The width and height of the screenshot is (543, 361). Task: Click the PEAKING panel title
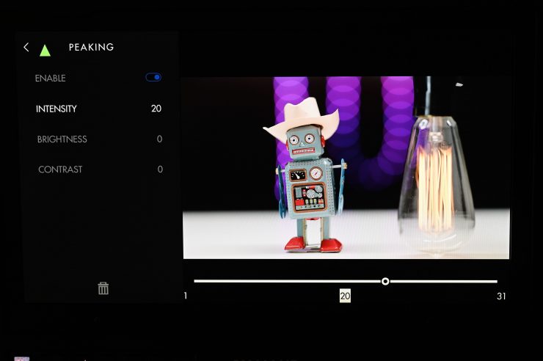pyautogui.click(x=91, y=48)
